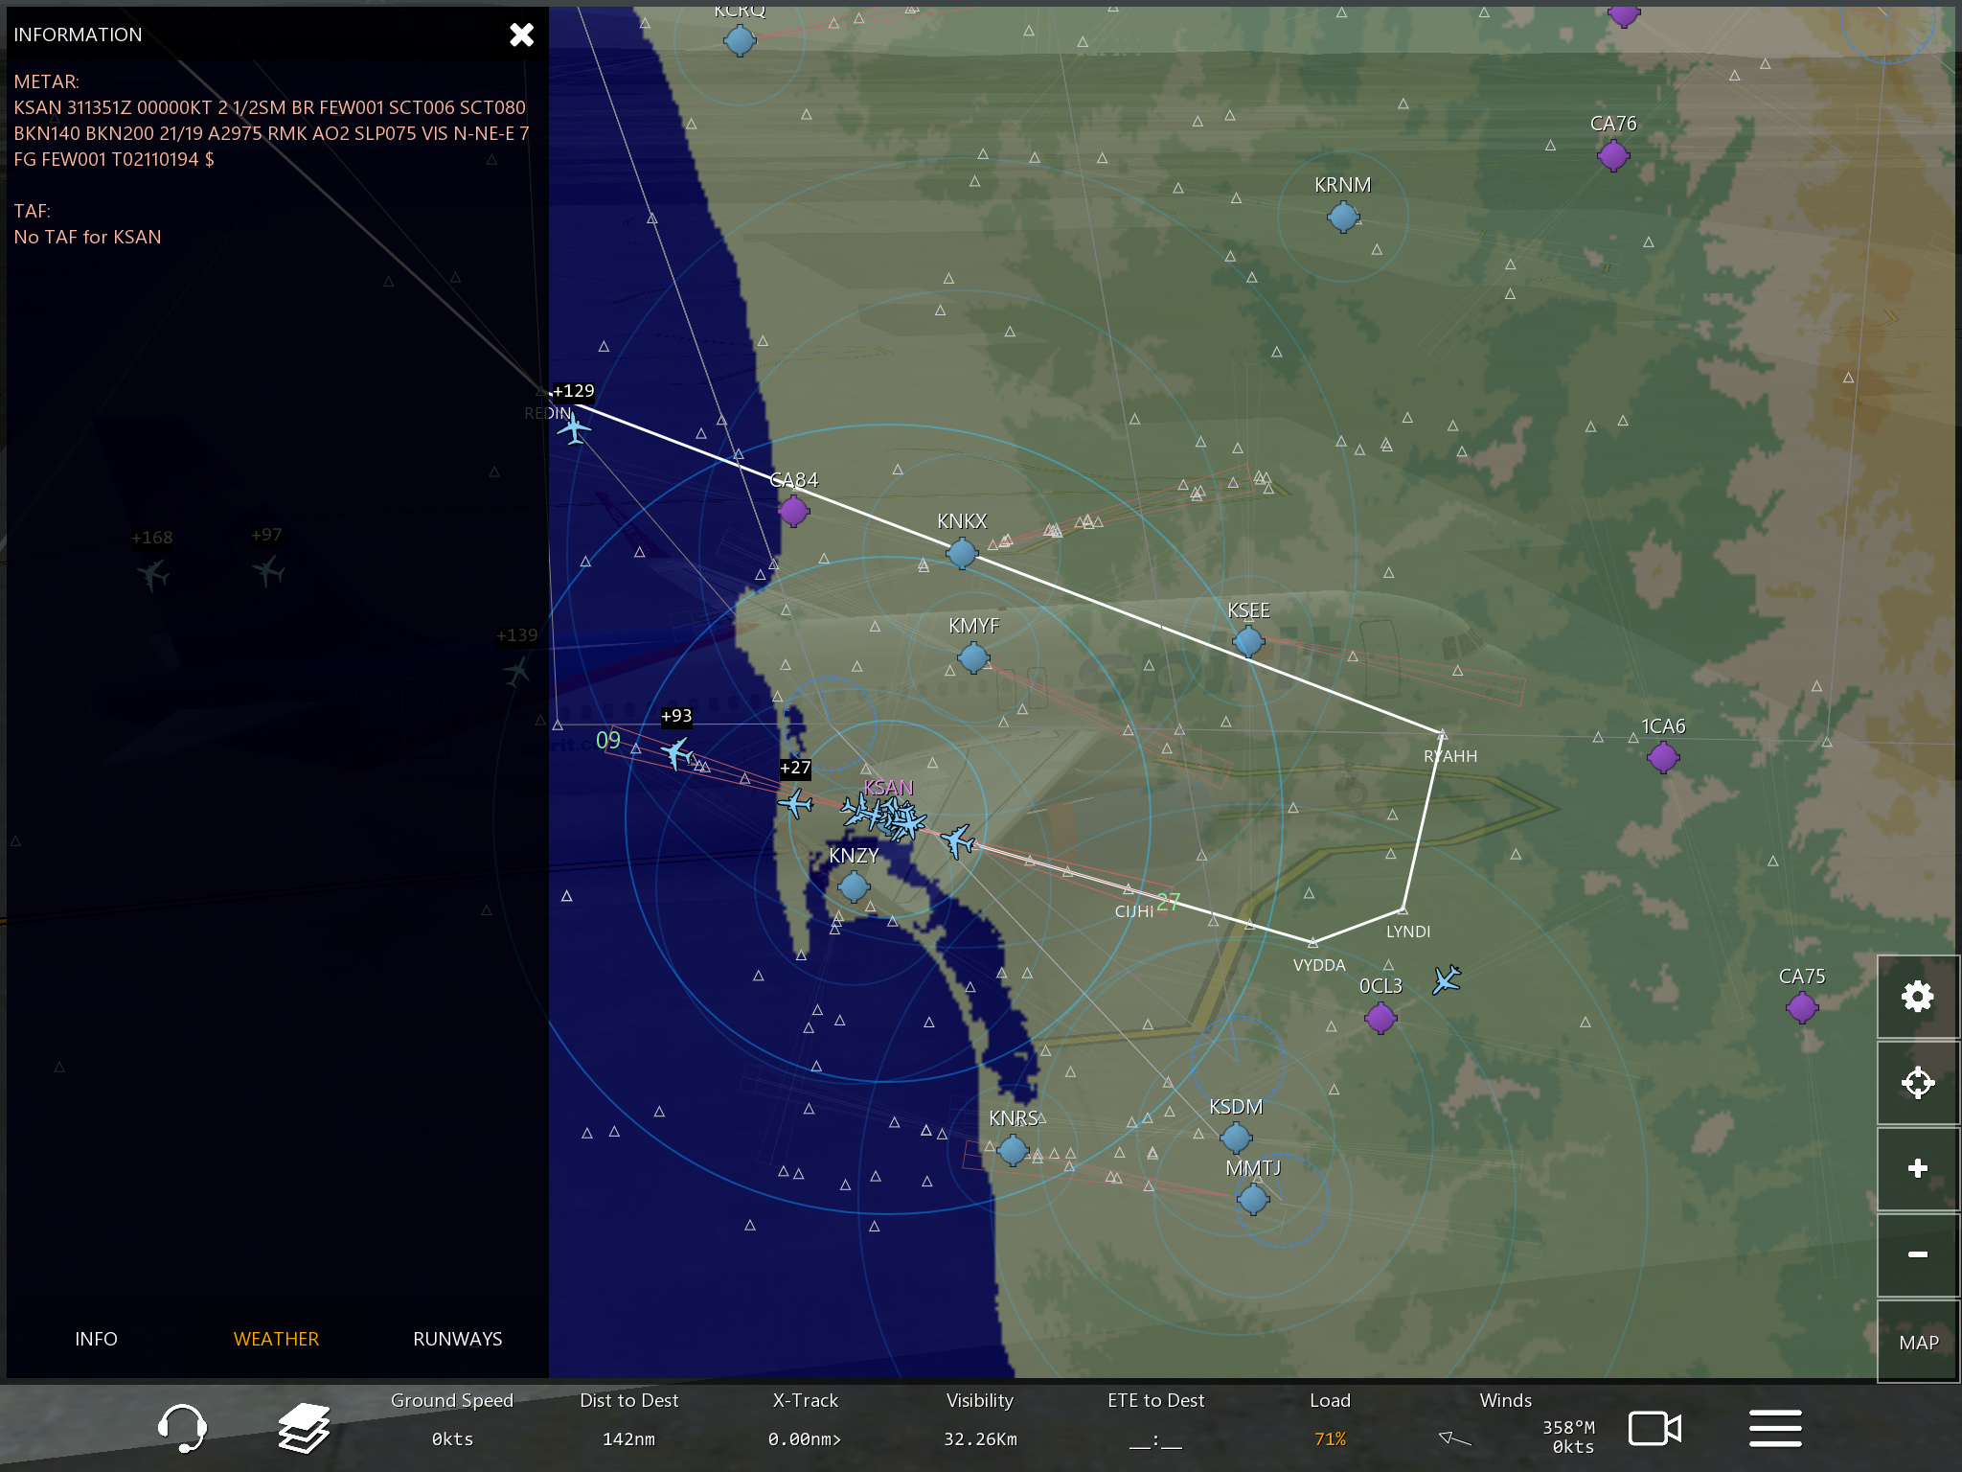The image size is (1962, 1472).
Task: Open map settings gear icon
Action: pyautogui.click(x=1917, y=997)
